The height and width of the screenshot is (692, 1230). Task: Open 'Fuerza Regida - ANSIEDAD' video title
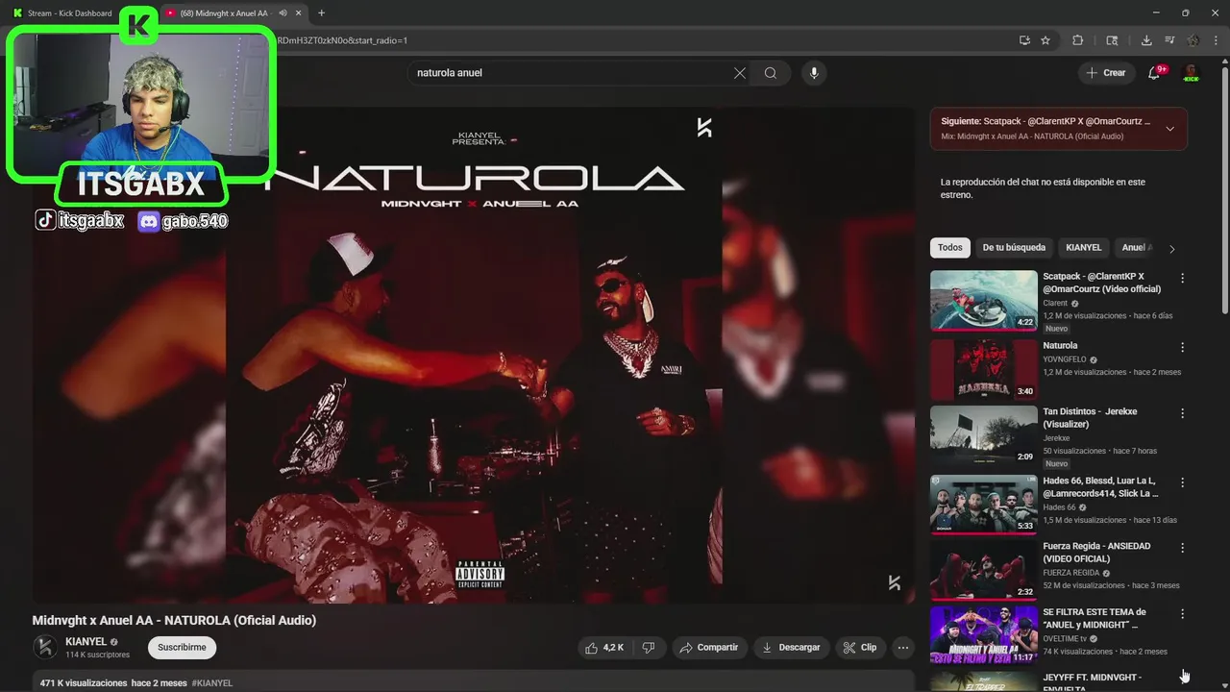1096,553
